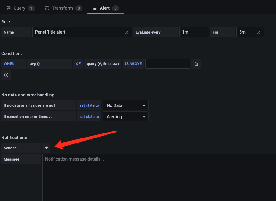The width and height of the screenshot is (276, 201).
Task: Delete the condition with trash icon
Action: click(x=196, y=64)
